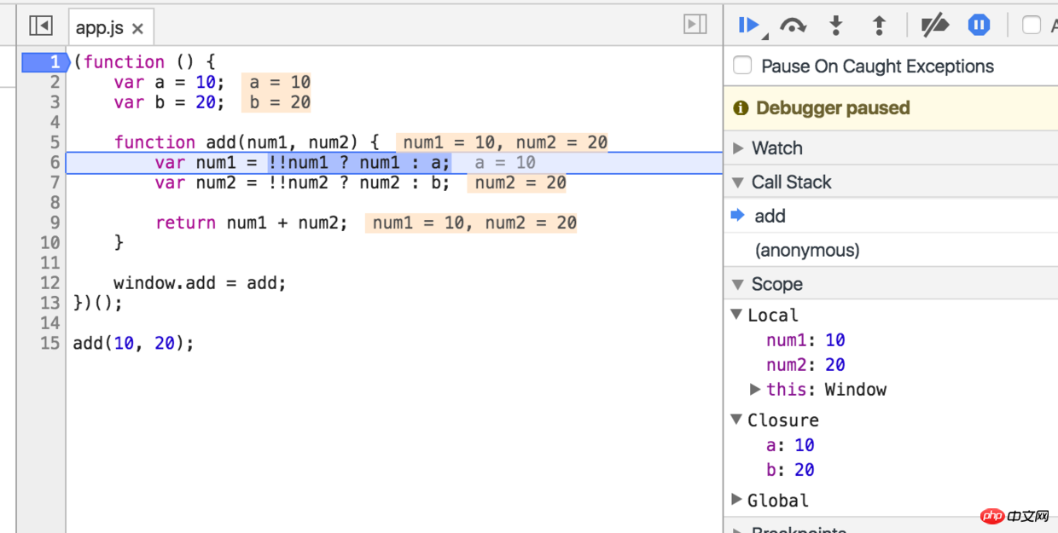Screen dimensions: 1058x533
Task: Enable Pause On Caught Exceptions
Action: pos(743,66)
